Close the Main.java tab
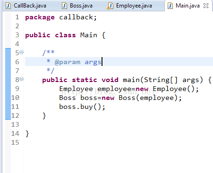 click(x=206, y=6)
